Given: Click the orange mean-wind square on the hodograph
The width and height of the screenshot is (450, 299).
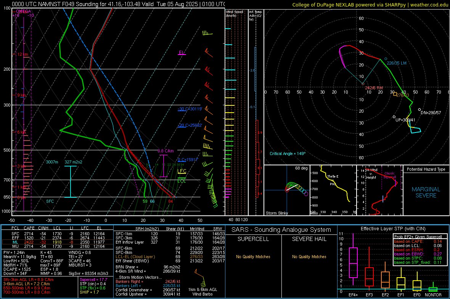Looking at the screenshot, I should [395, 94].
